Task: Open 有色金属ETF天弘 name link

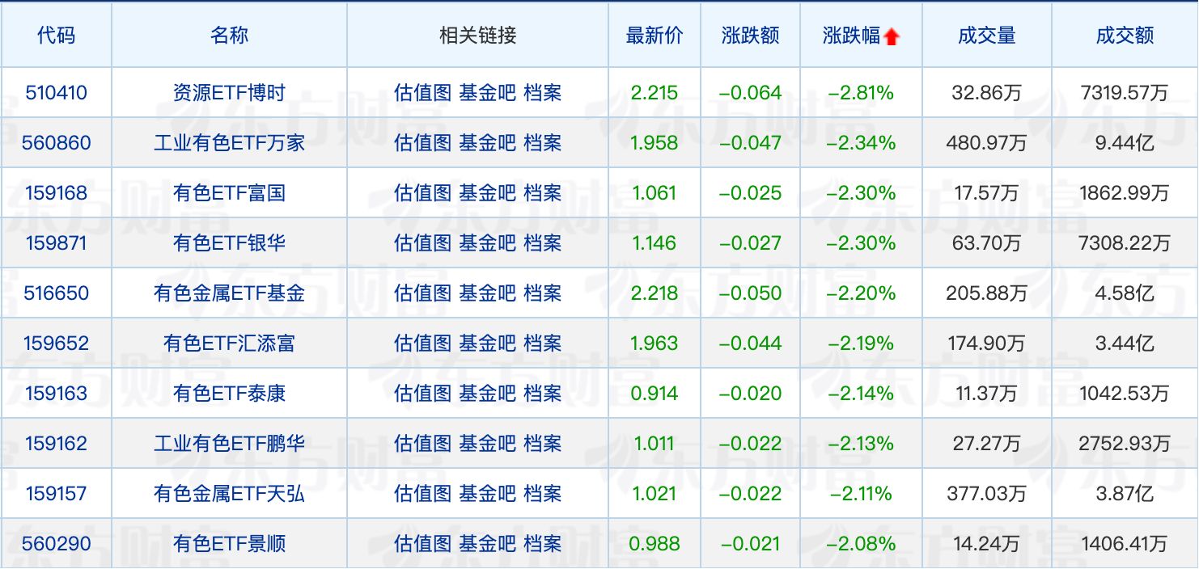Action: [x=229, y=494]
